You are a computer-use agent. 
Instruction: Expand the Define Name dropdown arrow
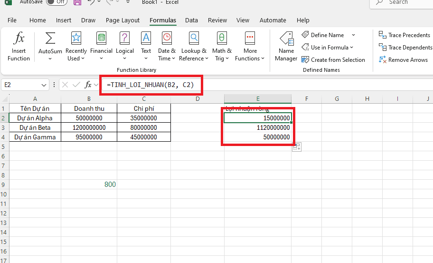[353, 35]
